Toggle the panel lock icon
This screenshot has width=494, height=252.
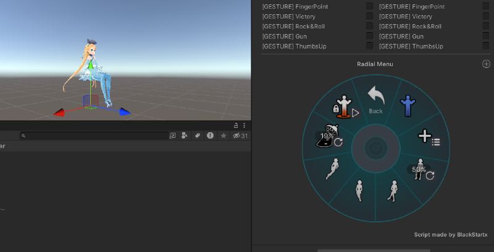pos(236,125)
